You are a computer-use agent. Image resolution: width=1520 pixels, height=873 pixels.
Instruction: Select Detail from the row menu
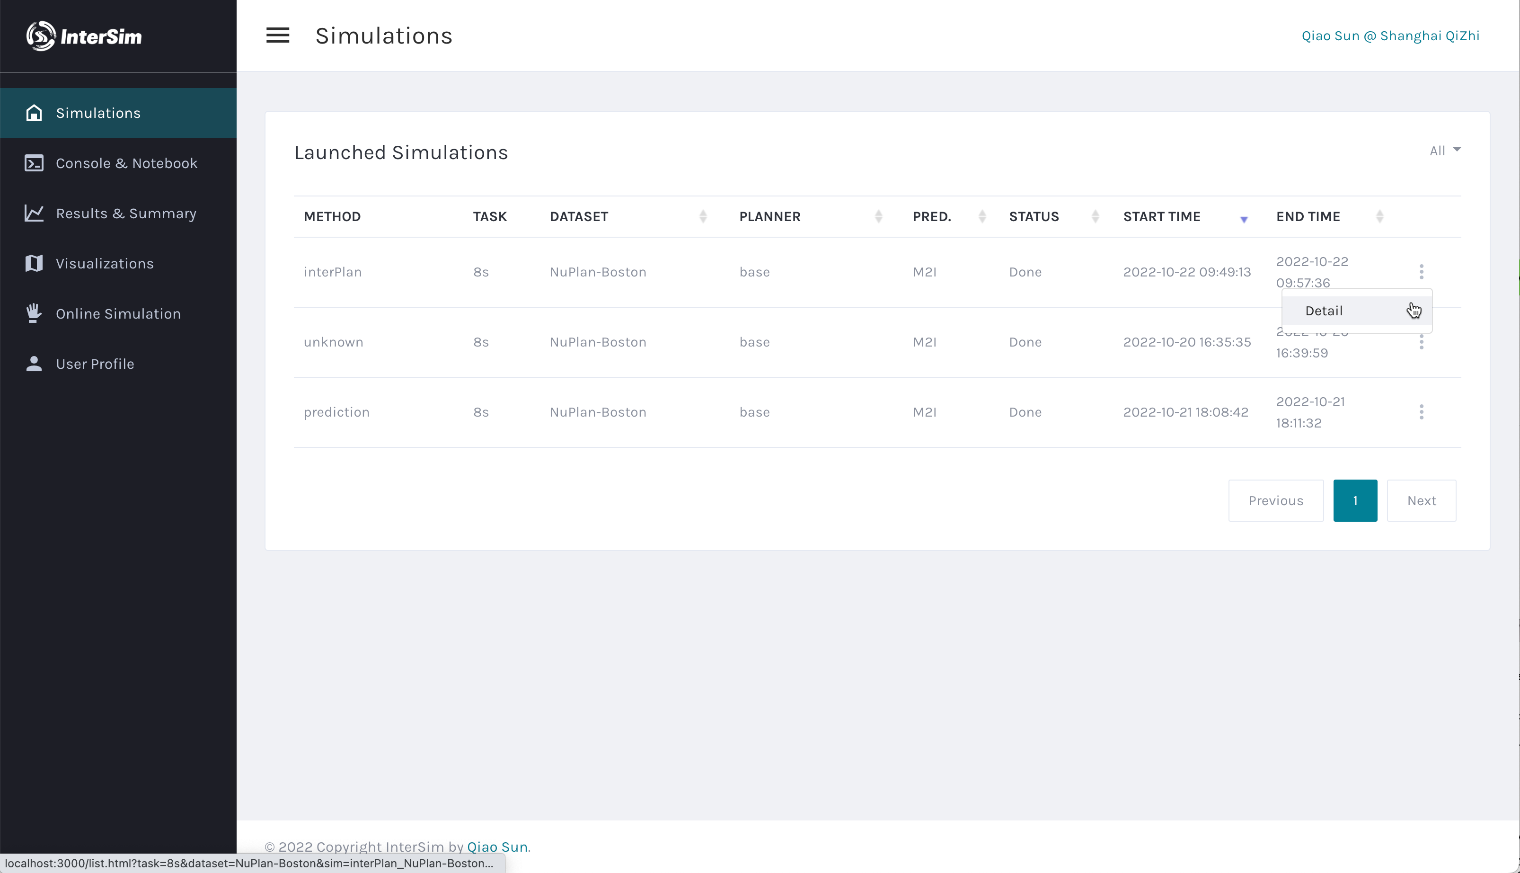(1324, 311)
